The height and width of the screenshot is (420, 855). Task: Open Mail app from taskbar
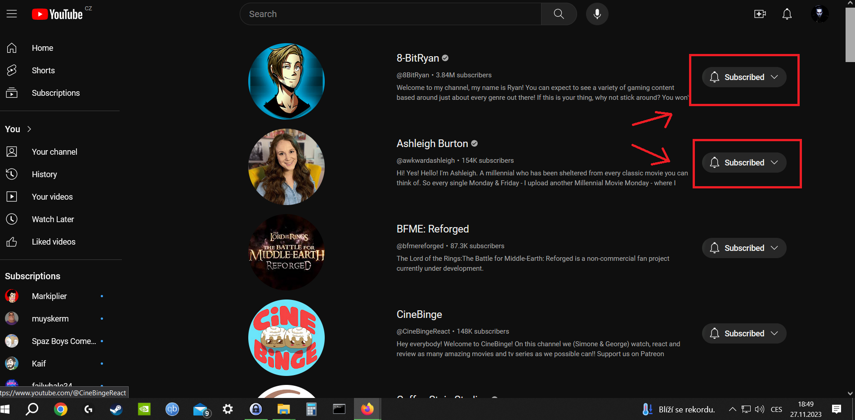pyautogui.click(x=201, y=409)
